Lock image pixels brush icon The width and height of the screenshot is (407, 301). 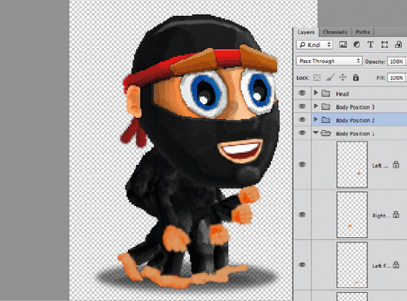330,78
